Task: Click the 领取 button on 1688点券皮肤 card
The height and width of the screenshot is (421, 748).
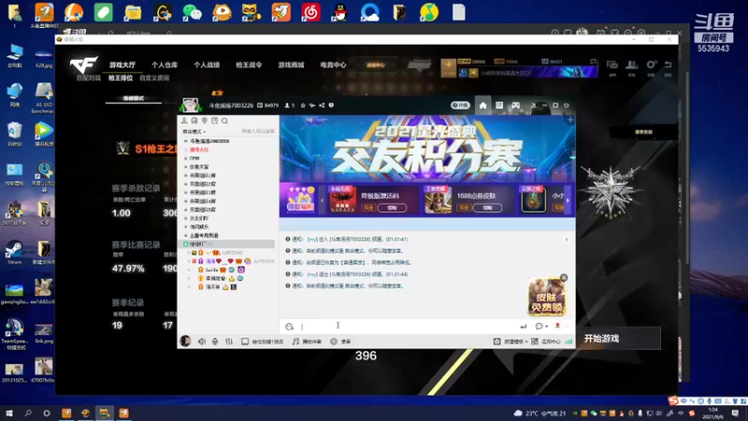Action: tap(487, 208)
